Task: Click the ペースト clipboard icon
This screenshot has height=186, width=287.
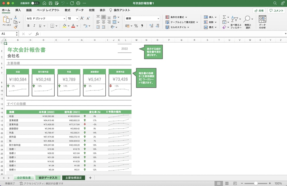Action: click(x=6, y=19)
